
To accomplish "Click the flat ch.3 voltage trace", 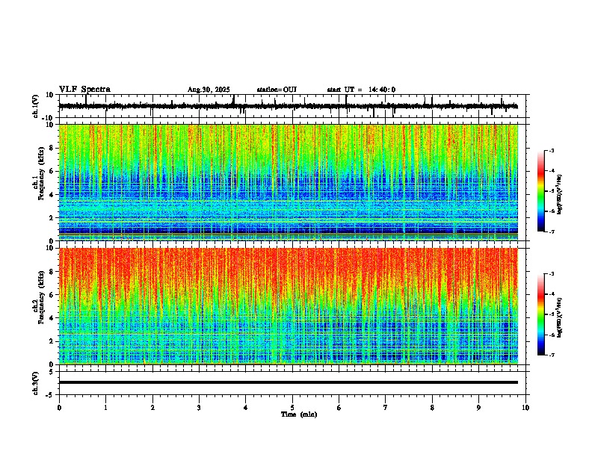I will tap(289, 382).
